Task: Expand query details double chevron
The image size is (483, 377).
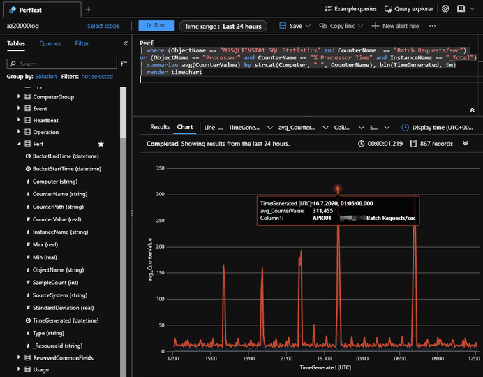Action: 466,143
